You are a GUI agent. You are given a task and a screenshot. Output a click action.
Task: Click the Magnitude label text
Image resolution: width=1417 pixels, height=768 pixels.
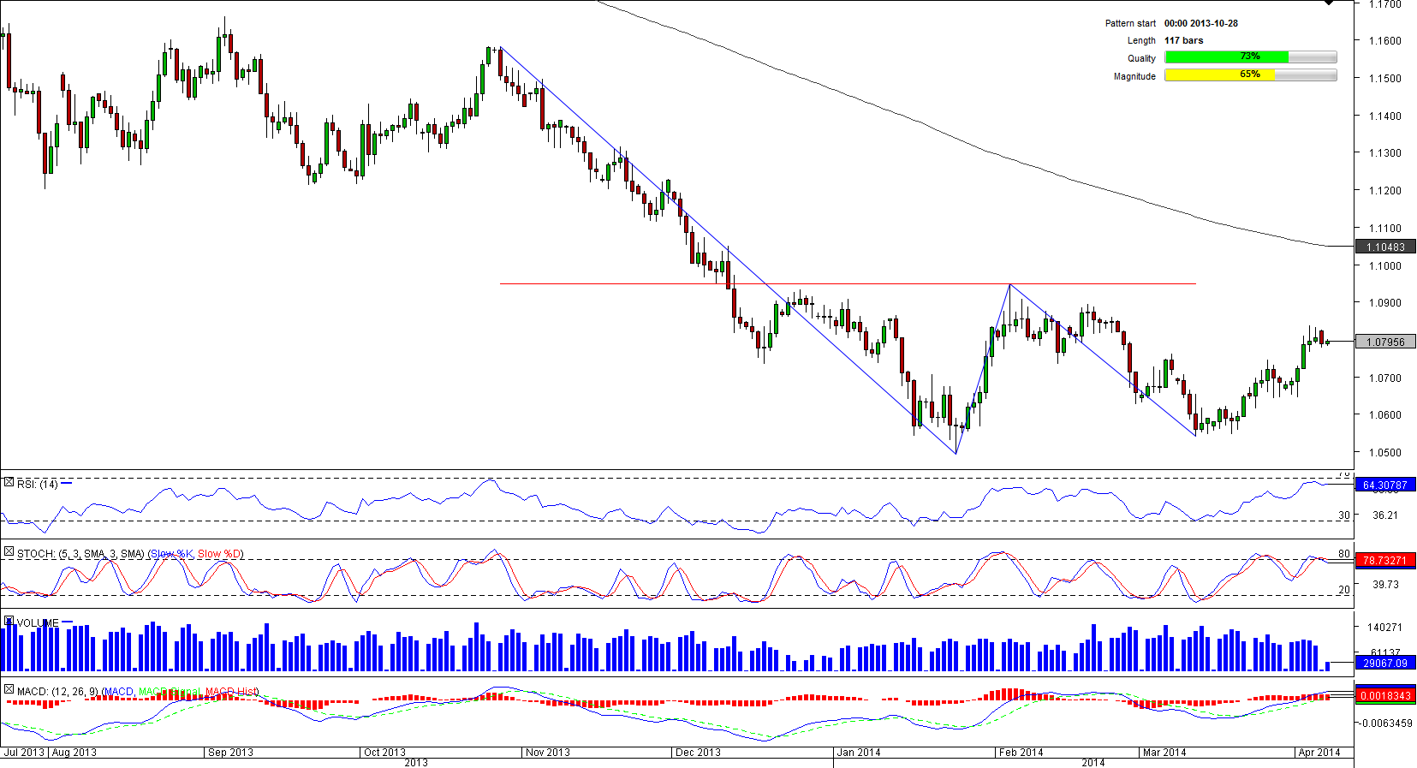tap(1134, 76)
